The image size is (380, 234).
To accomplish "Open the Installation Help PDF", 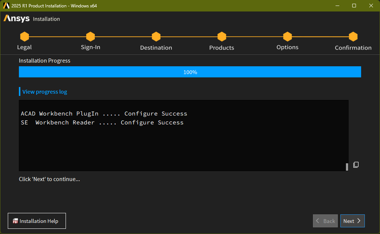I will pyautogui.click(x=37, y=221).
